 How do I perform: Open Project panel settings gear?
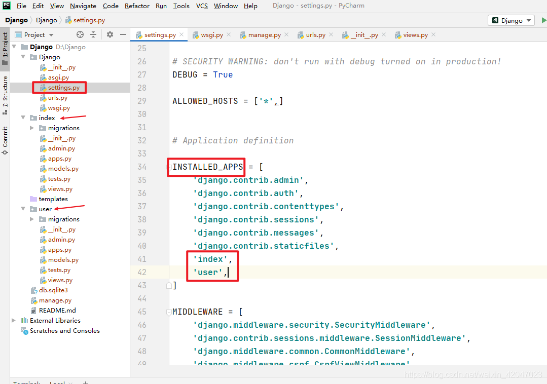[x=110, y=34]
